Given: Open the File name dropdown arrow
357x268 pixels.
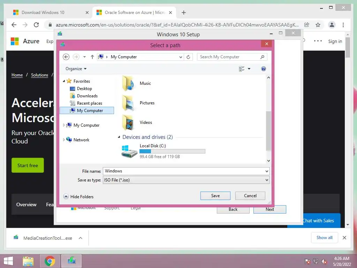Looking at the screenshot, I should (267, 171).
